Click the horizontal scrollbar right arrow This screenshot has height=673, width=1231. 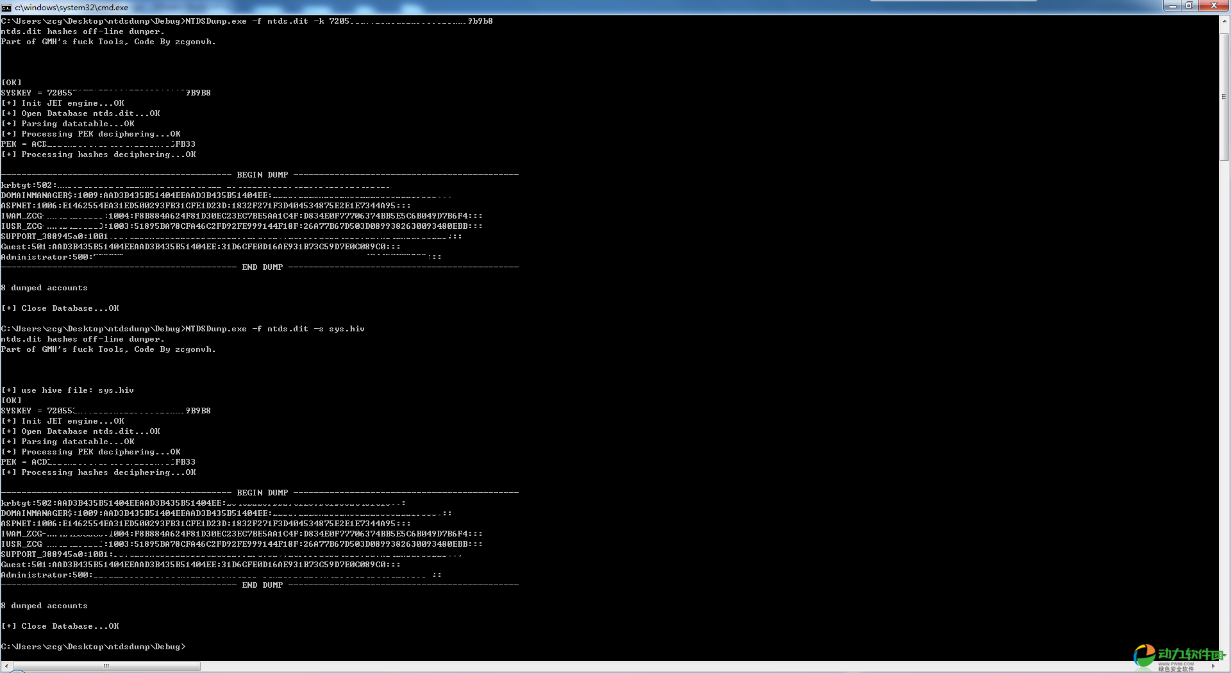[x=1213, y=667]
